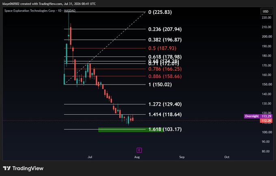
Task: Select the 1.414 (118.64) Fib label
Action: click(165, 115)
